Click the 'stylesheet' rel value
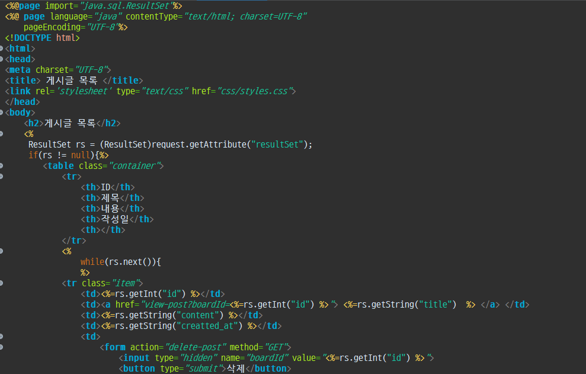This screenshot has width=586, height=374. [x=84, y=91]
